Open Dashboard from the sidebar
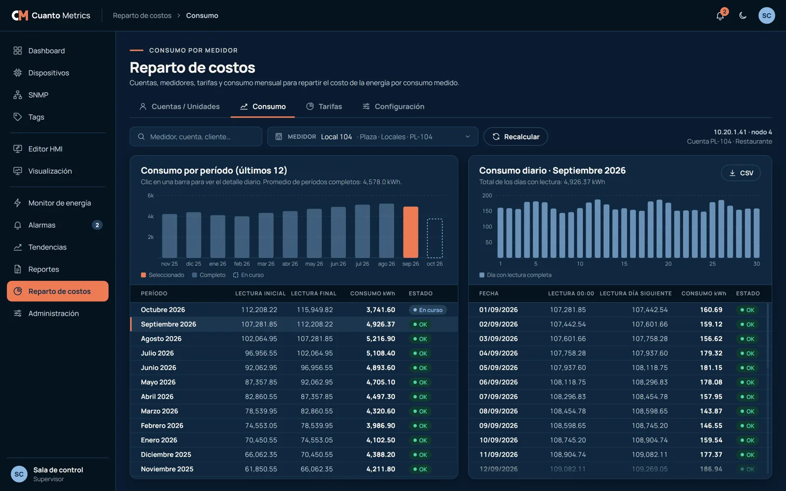Image resolution: width=786 pixels, height=491 pixels. (57, 51)
